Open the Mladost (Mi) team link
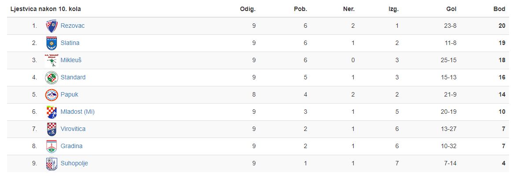 tap(78, 112)
